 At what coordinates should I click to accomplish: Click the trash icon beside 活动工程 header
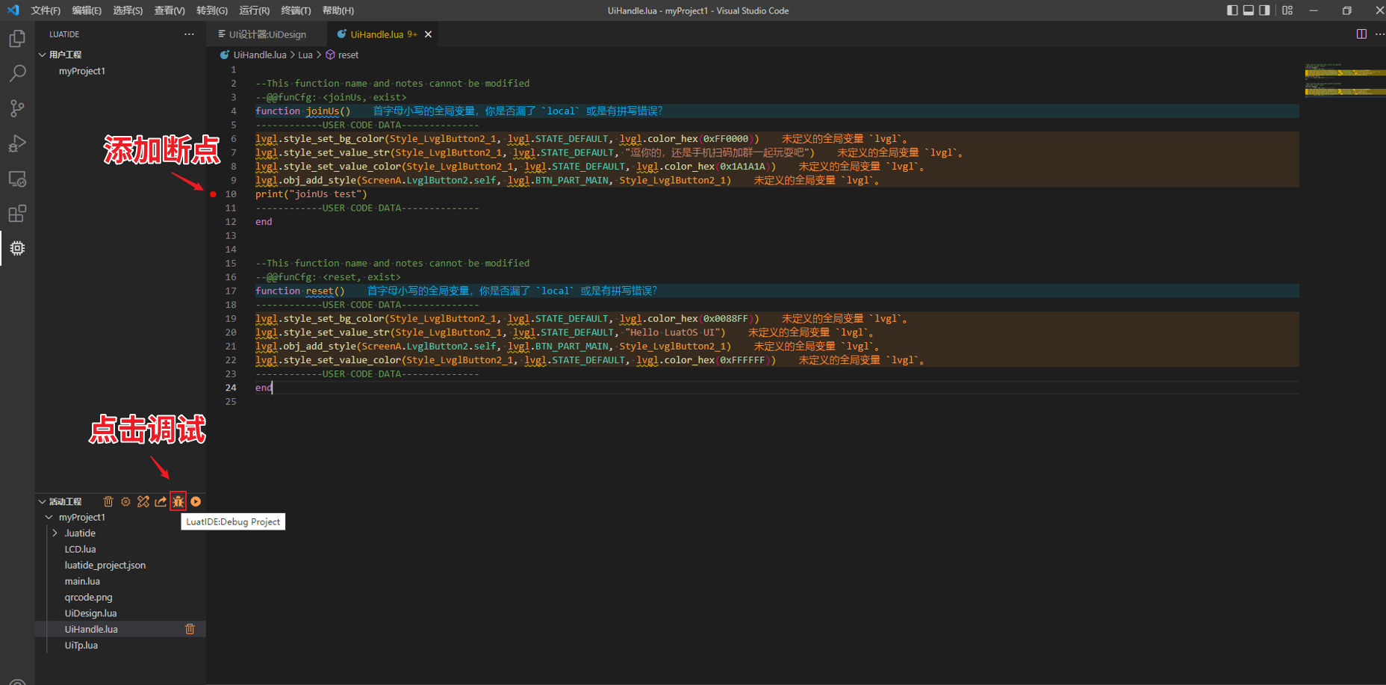pyautogui.click(x=108, y=502)
